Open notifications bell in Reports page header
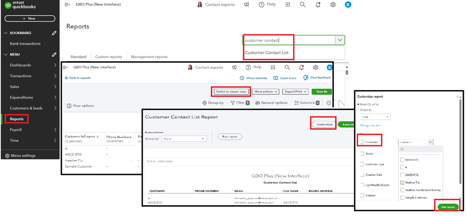 click(318, 5)
